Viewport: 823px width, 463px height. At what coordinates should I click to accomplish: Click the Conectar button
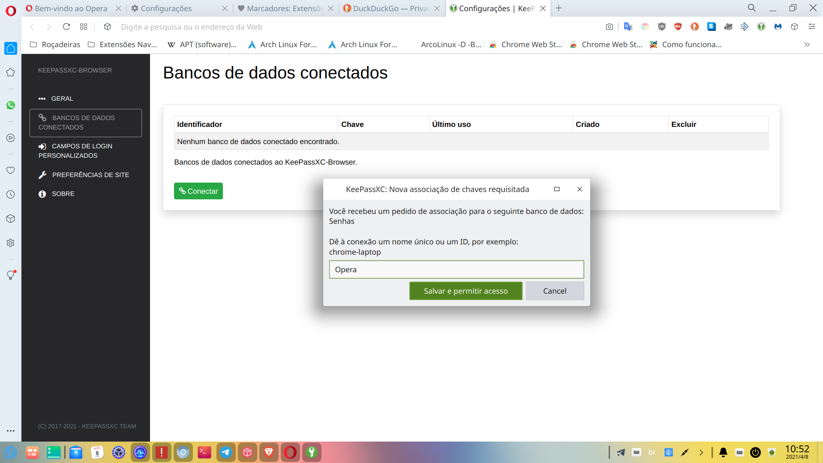[198, 191]
